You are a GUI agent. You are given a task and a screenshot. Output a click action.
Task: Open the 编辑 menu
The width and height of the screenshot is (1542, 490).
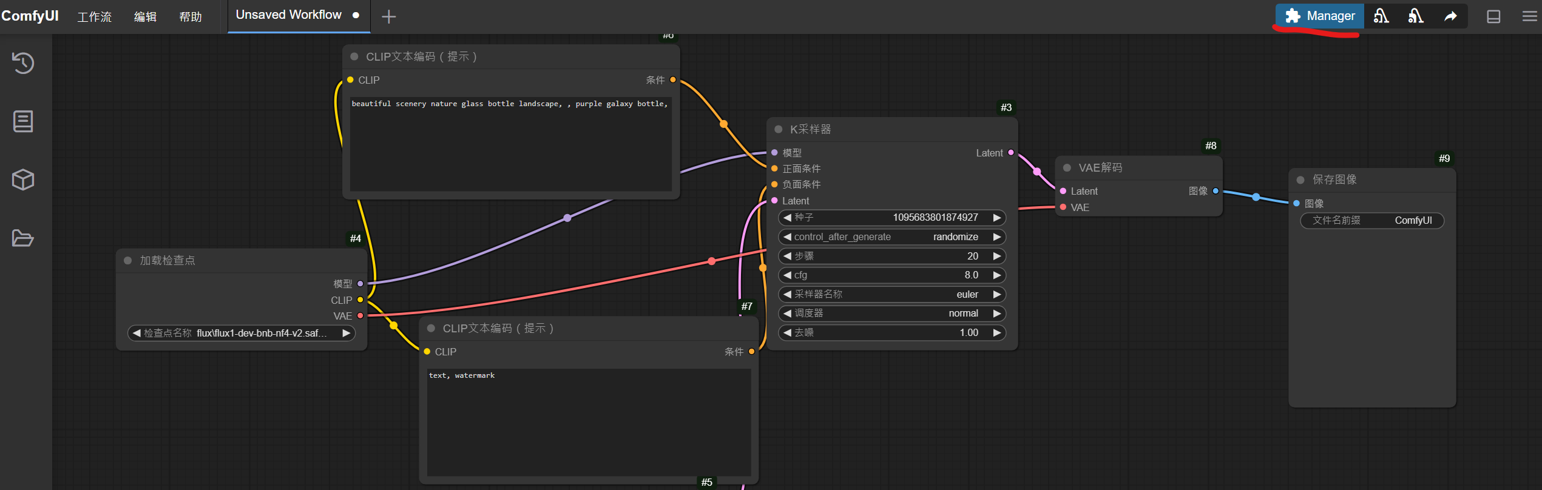click(x=145, y=16)
